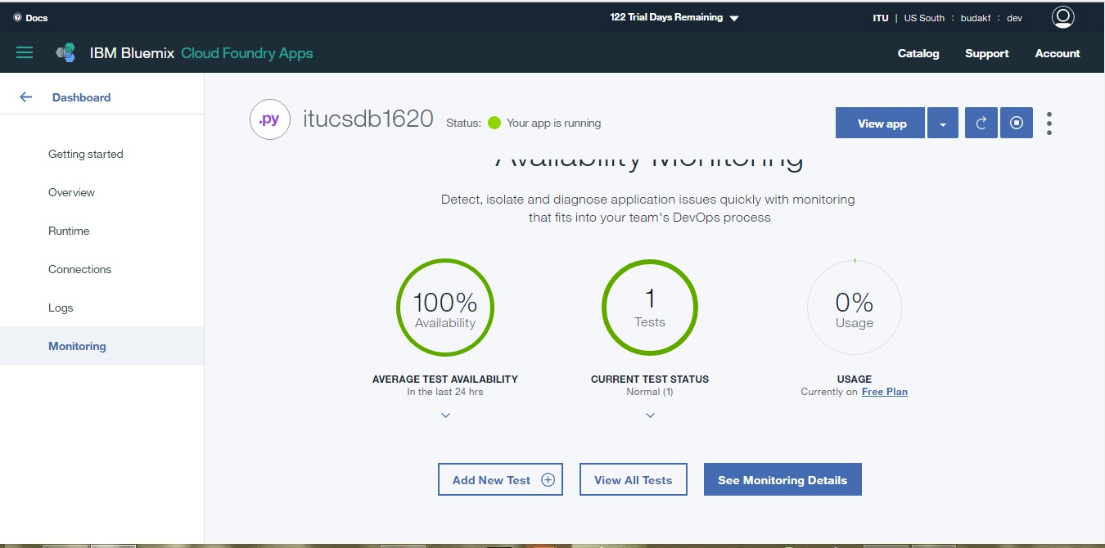
Task: Click the Docs link in top bar
Action: (37, 18)
